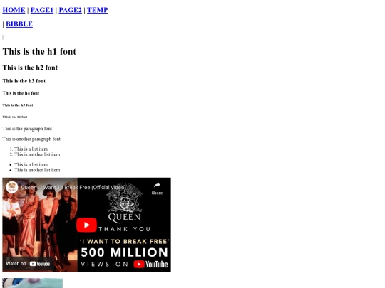Click the YouTube logo in Watch on
385x288 pixels.
40,264
